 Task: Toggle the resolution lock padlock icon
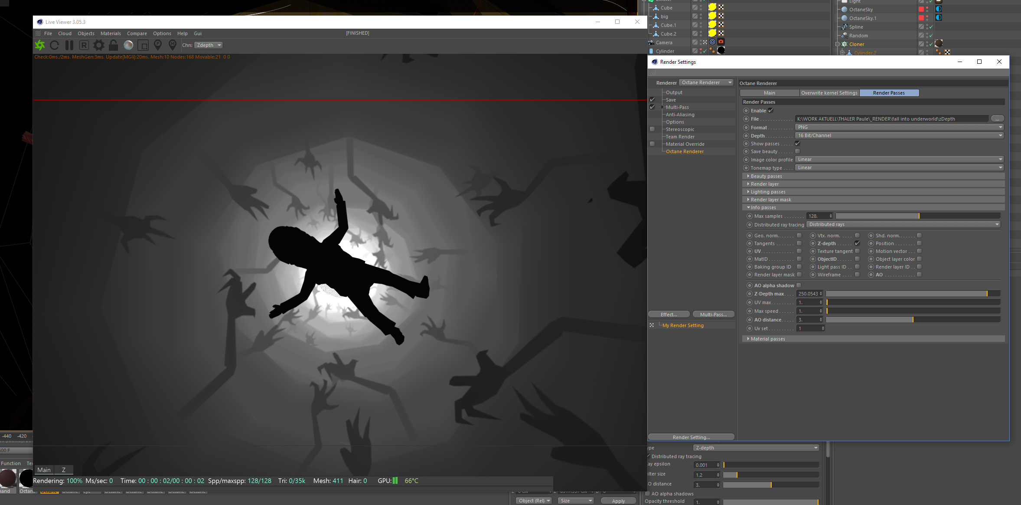tap(114, 45)
